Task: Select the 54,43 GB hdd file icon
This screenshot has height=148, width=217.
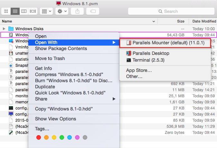Action: (11, 35)
